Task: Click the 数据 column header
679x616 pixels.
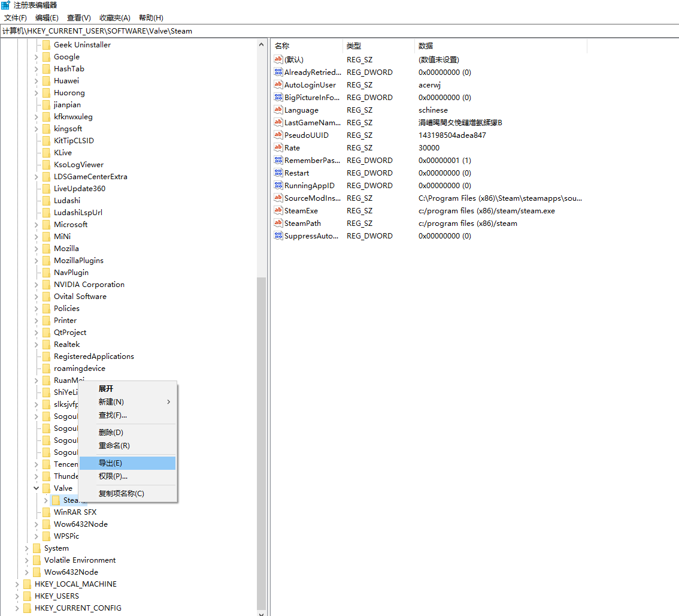Action: click(501, 46)
